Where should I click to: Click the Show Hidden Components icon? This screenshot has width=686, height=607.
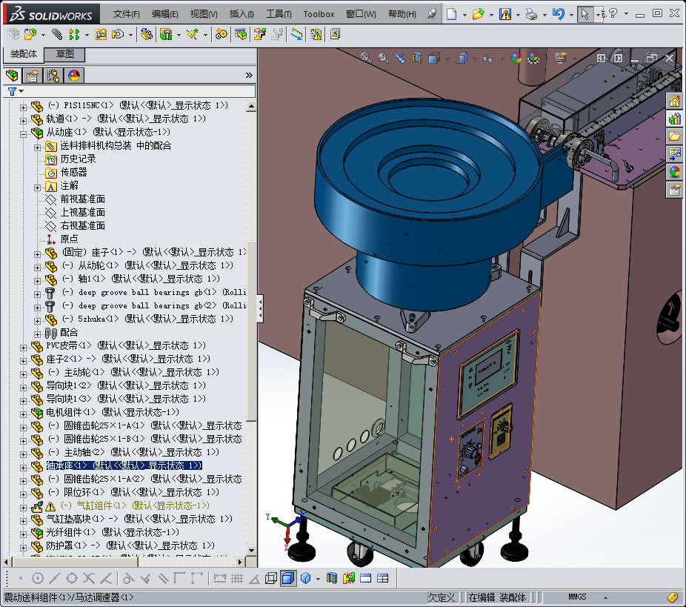click(147, 34)
